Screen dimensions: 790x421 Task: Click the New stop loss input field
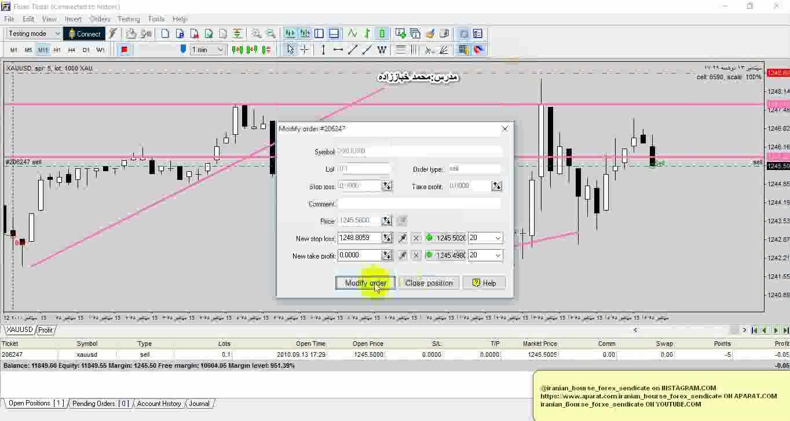tap(359, 238)
